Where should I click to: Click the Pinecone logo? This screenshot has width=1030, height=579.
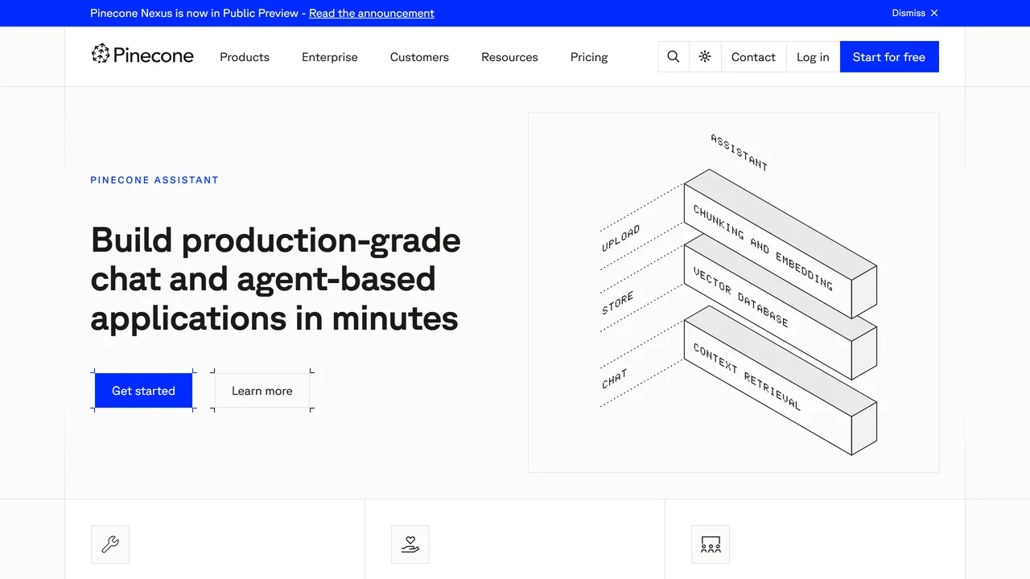142,55
